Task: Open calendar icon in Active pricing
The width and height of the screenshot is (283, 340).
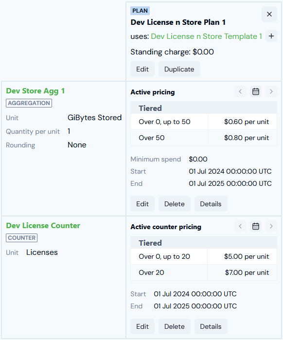Action: click(256, 91)
